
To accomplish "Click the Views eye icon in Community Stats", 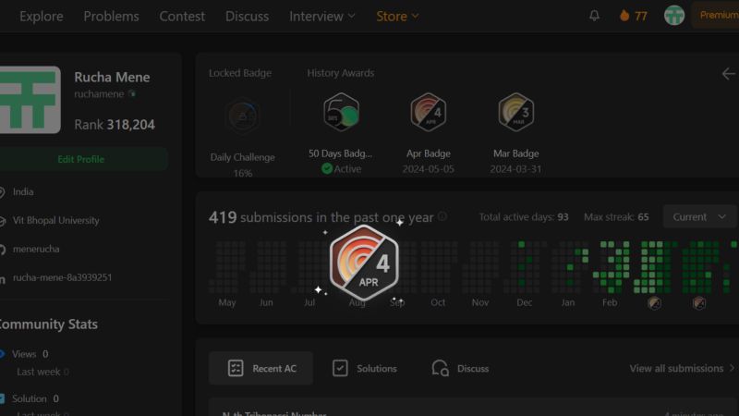I will tap(2, 354).
